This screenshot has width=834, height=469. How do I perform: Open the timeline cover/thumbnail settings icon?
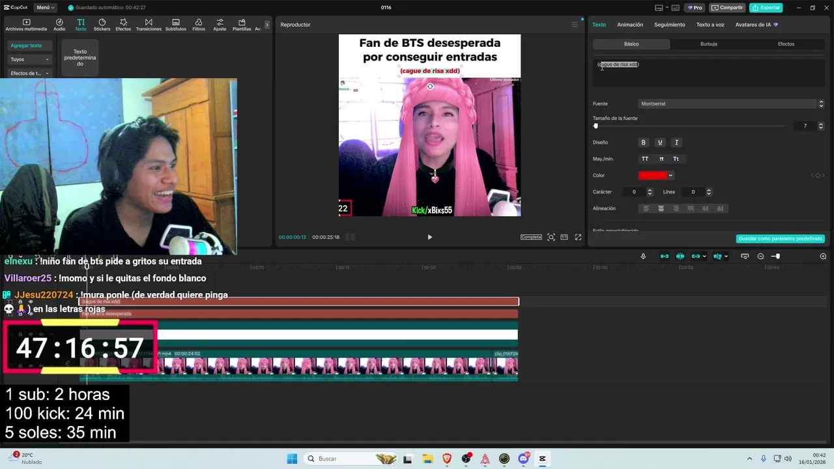745,256
